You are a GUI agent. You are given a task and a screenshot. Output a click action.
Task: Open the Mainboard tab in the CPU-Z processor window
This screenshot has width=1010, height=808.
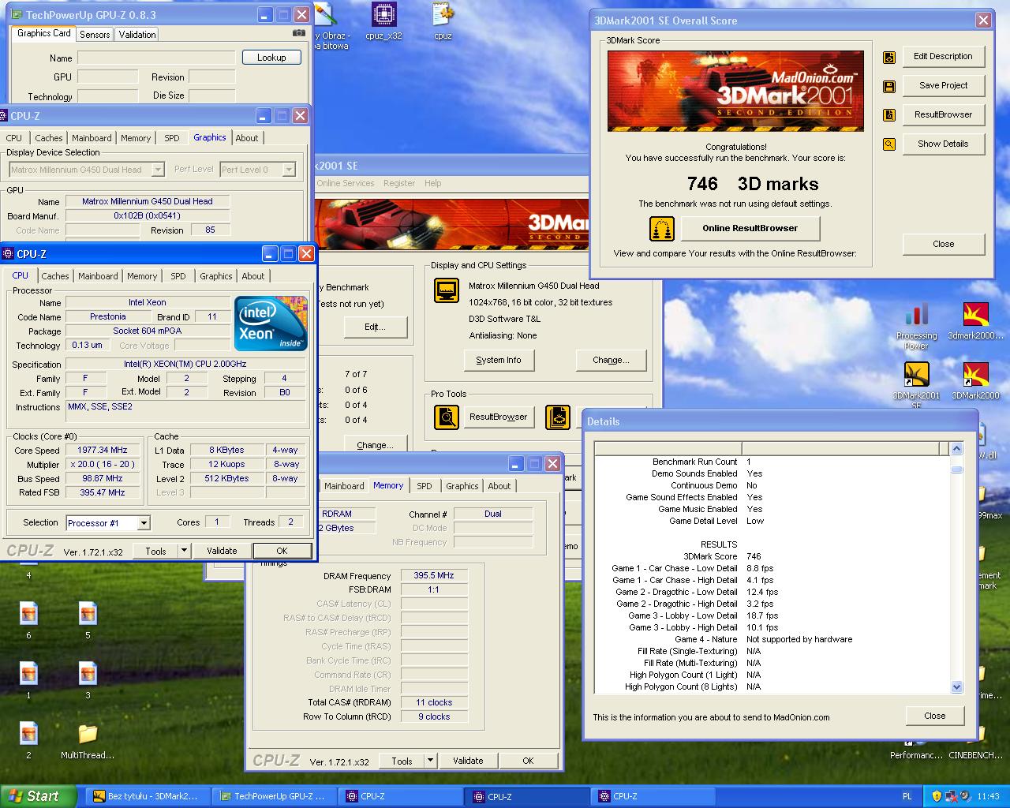point(98,276)
